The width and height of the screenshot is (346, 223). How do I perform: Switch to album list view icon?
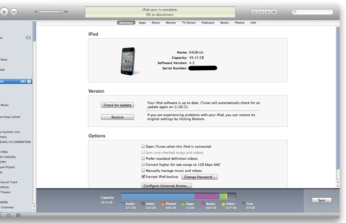261,12
